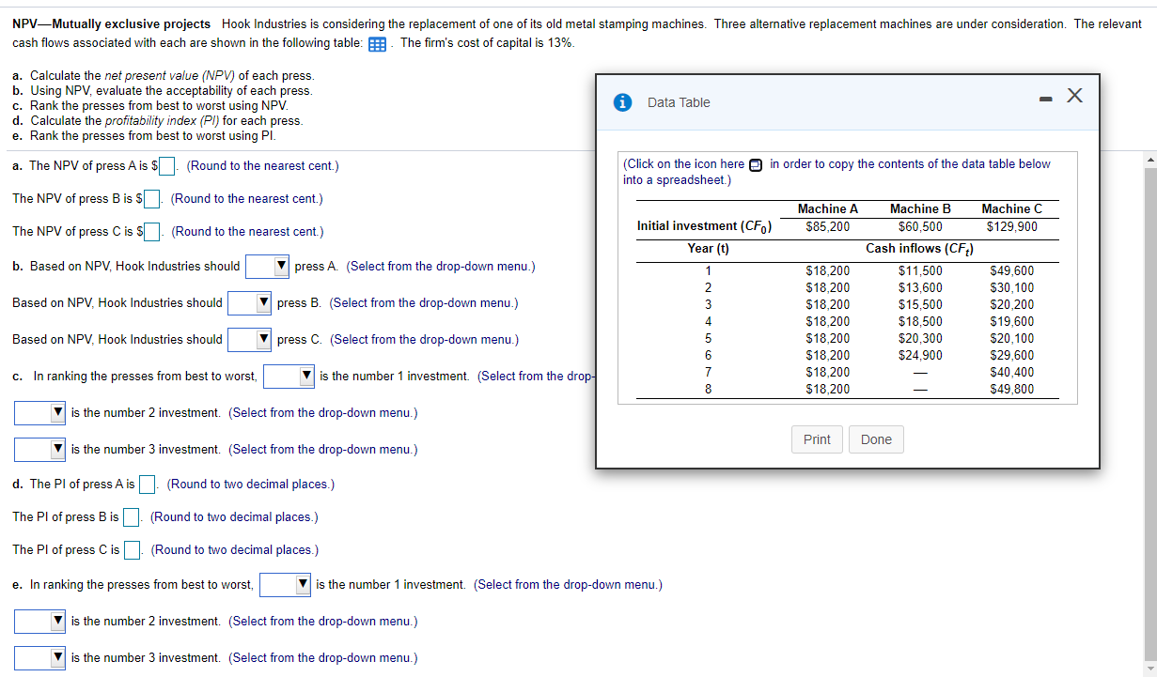The height and width of the screenshot is (677, 1157).
Task: Open part c number 2 investment dropdown
Action: pos(40,413)
